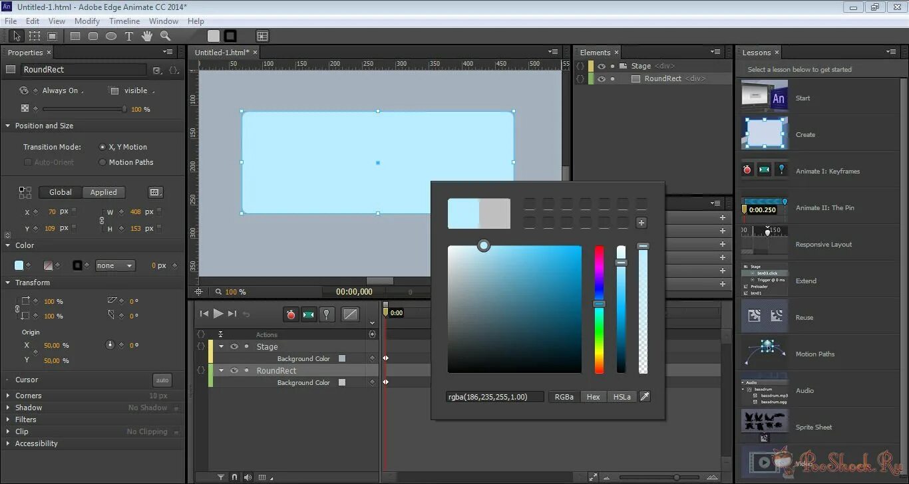Select the Hand pan tool

click(147, 36)
